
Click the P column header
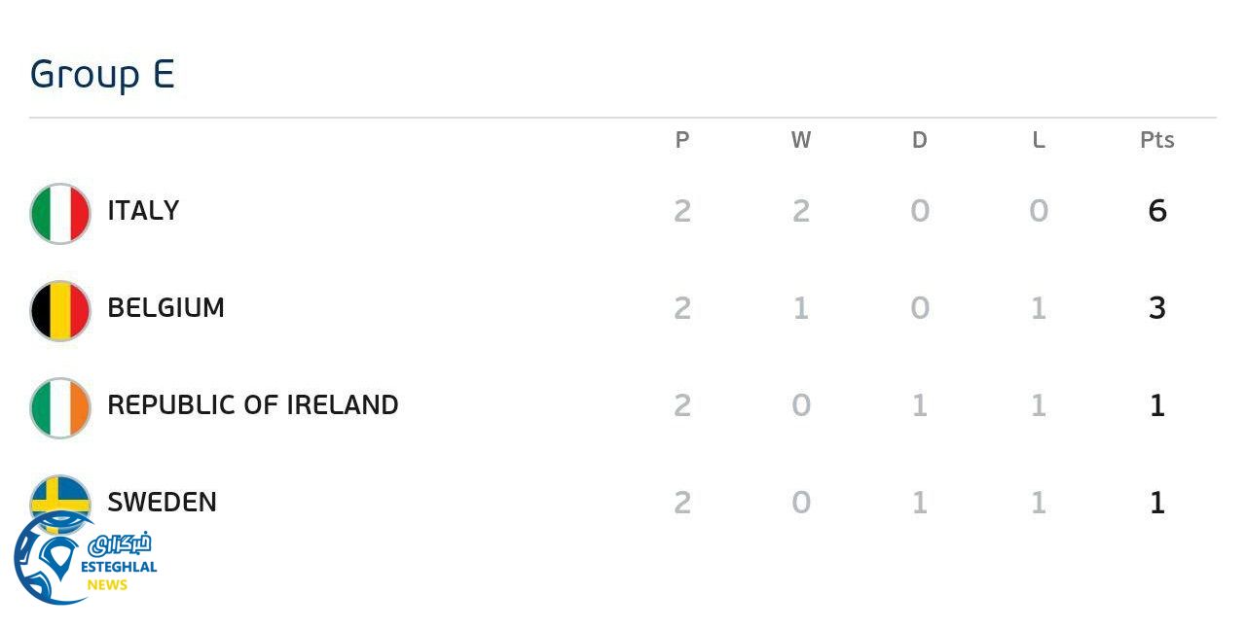pos(682,140)
